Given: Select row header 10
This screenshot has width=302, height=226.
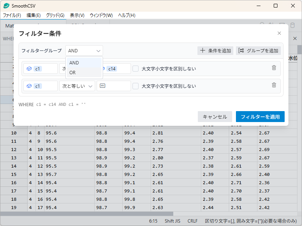Looking at the screenshot, I should (14, 133).
